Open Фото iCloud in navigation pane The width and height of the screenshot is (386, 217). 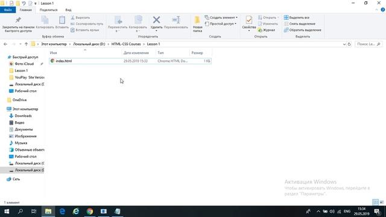coord(24,64)
